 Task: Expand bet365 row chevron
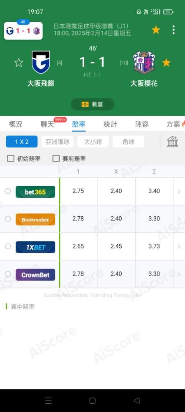click(x=179, y=191)
